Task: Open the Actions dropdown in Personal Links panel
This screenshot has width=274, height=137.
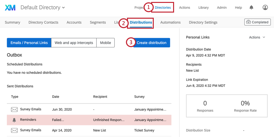Action: 257,37
